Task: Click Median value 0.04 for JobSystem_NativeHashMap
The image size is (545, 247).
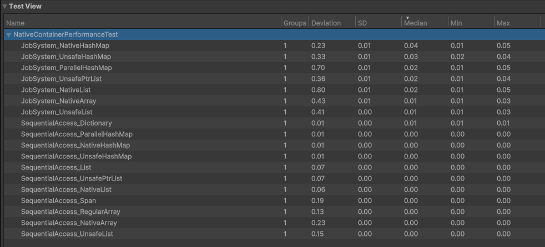Action: pos(411,45)
